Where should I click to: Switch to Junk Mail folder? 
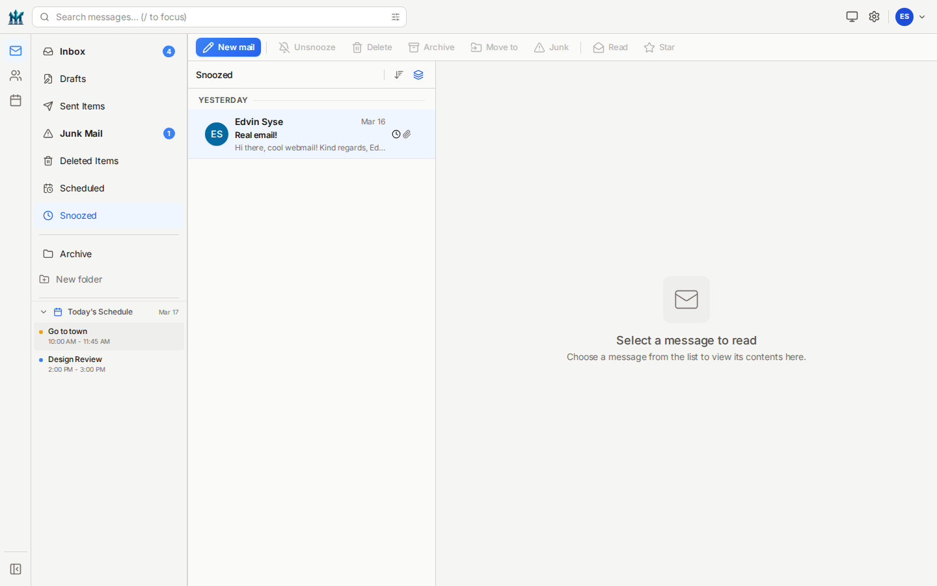81,133
